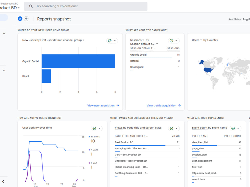Click 'PAGE TITLE AND SCREEN' column header
250x187 pixels.
131,136
